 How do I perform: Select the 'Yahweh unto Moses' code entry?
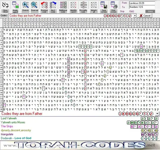[13, 122]
